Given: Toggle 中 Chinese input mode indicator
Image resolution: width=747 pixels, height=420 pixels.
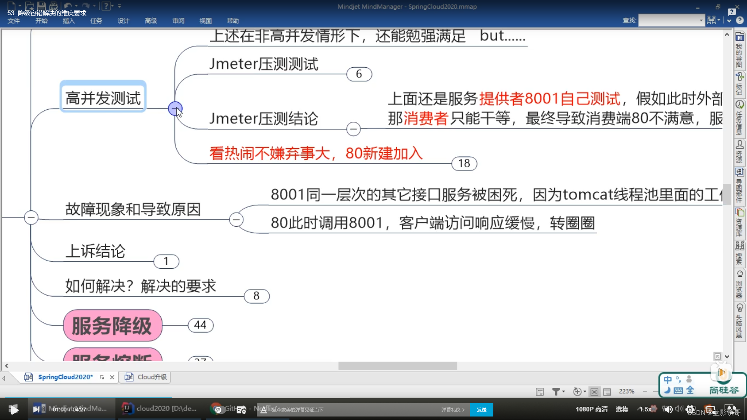Looking at the screenshot, I should (668, 380).
